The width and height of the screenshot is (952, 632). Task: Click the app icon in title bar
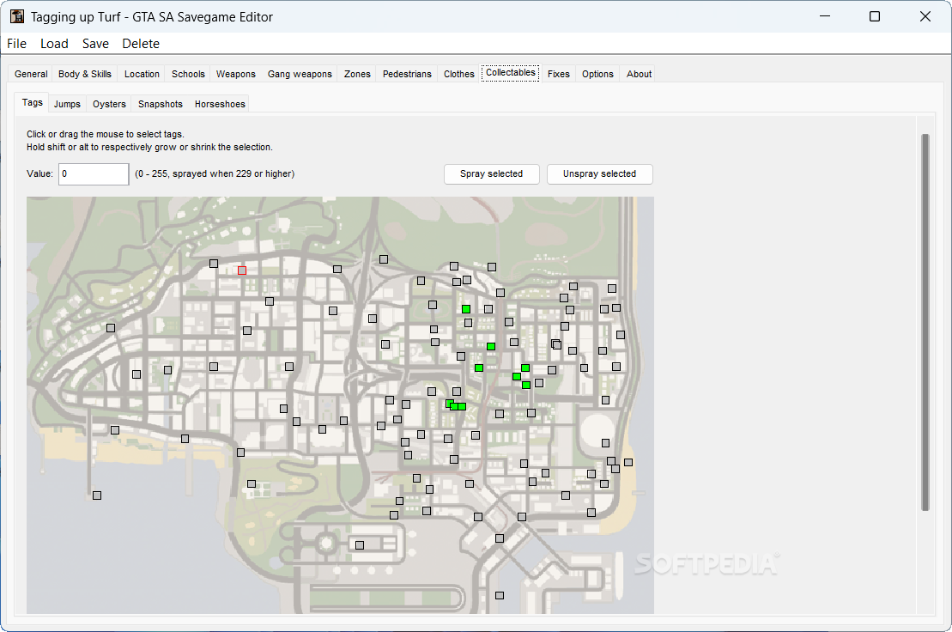coord(17,16)
